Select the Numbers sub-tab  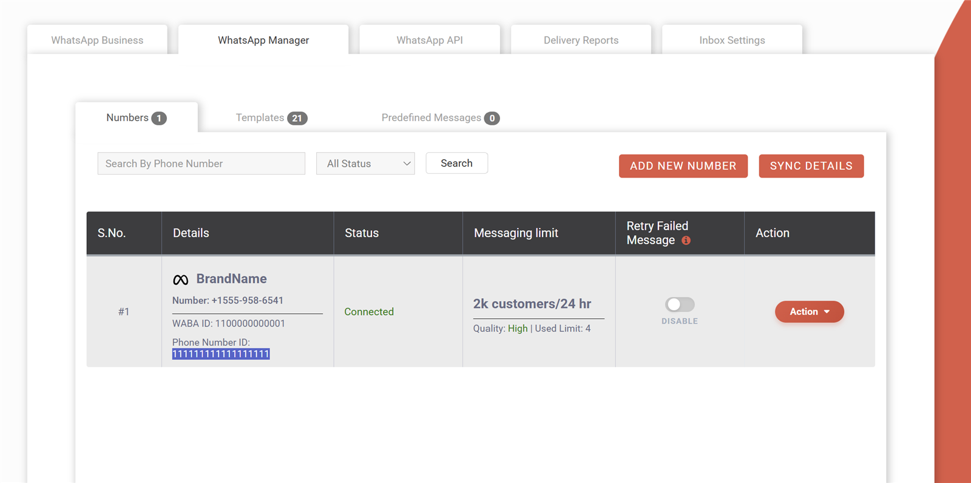136,118
